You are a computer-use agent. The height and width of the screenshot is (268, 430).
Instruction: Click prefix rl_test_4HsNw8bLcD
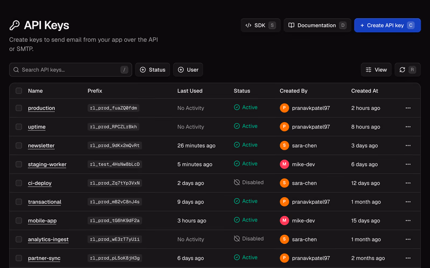pyautogui.click(x=114, y=164)
